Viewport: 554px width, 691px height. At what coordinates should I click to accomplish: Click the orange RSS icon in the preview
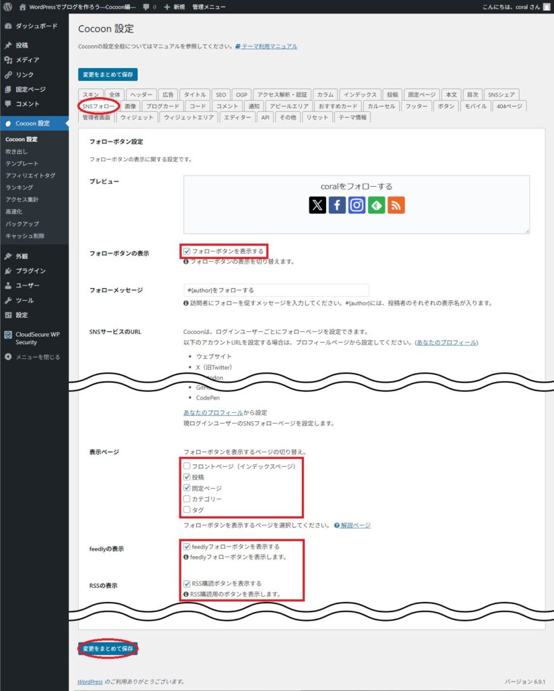(396, 204)
